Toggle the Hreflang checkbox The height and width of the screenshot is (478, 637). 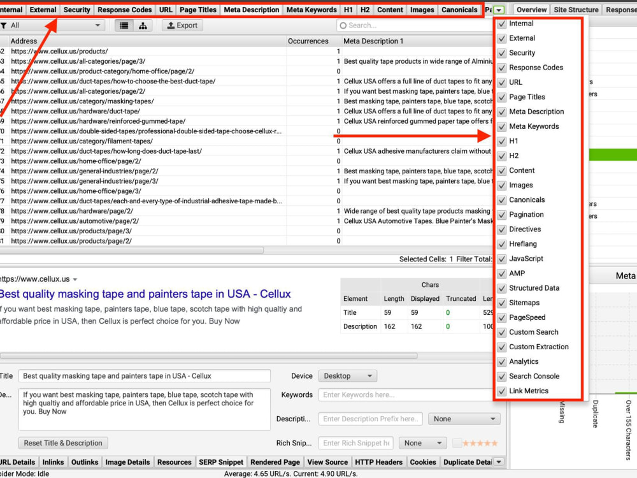502,244
